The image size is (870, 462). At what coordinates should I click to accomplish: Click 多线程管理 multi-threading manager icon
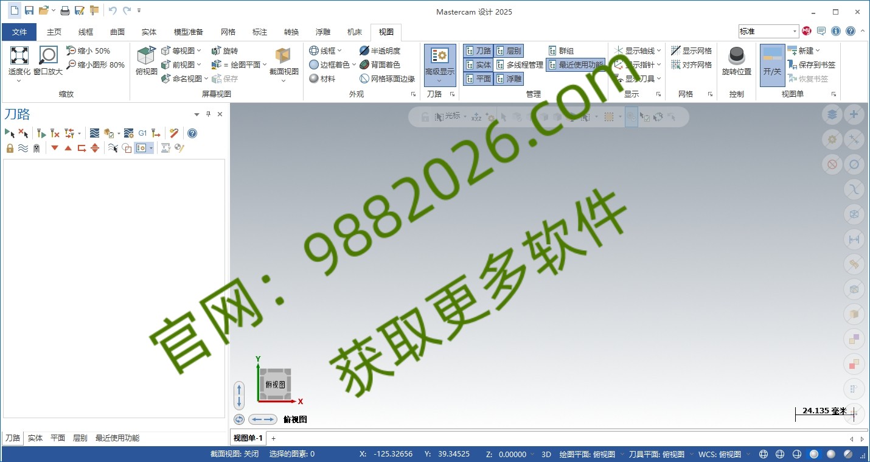tap(500, 65)
